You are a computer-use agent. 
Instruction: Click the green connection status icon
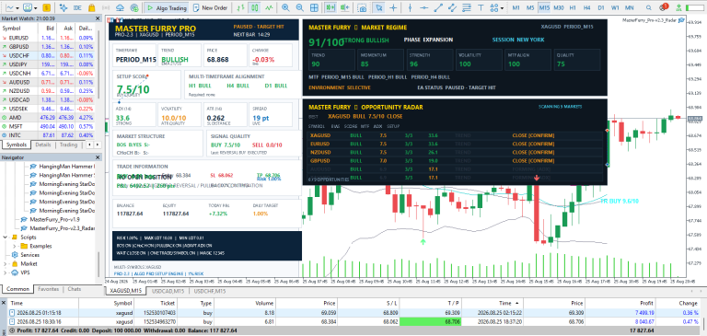pyautogui.click(x=678, y=7)
